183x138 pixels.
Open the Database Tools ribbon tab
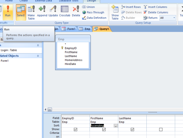tap(69, 1)
